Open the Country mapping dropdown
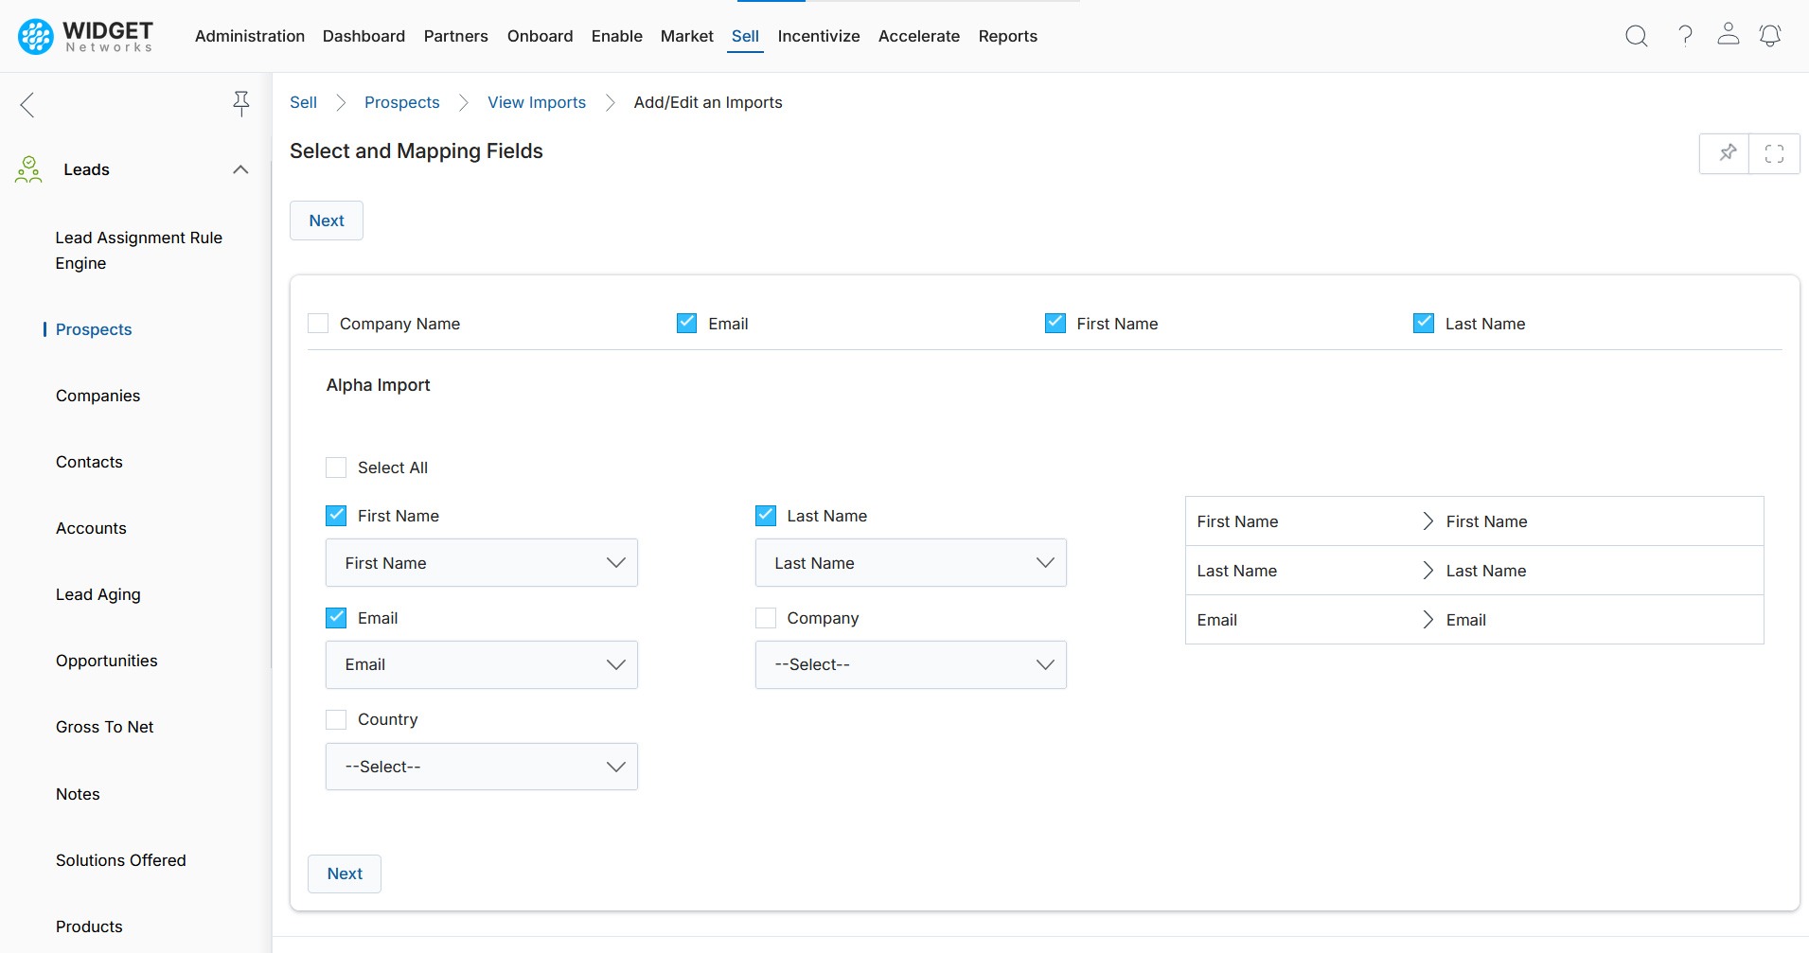The height and width of the screenshot is (953, 1809). (481, 767)
